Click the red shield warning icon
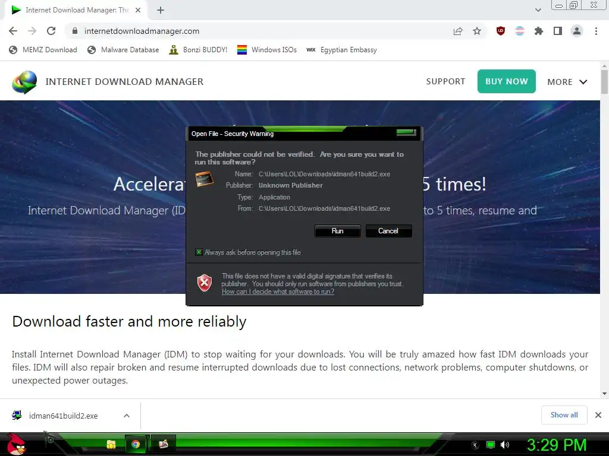 (205, 283)
